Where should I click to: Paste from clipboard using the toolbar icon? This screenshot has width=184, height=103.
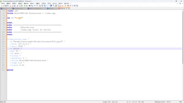[22, 6]
